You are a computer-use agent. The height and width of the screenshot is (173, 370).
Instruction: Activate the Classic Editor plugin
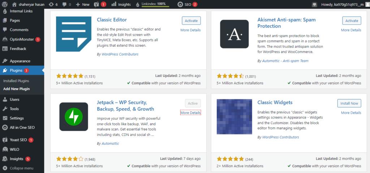coord(191,21)
